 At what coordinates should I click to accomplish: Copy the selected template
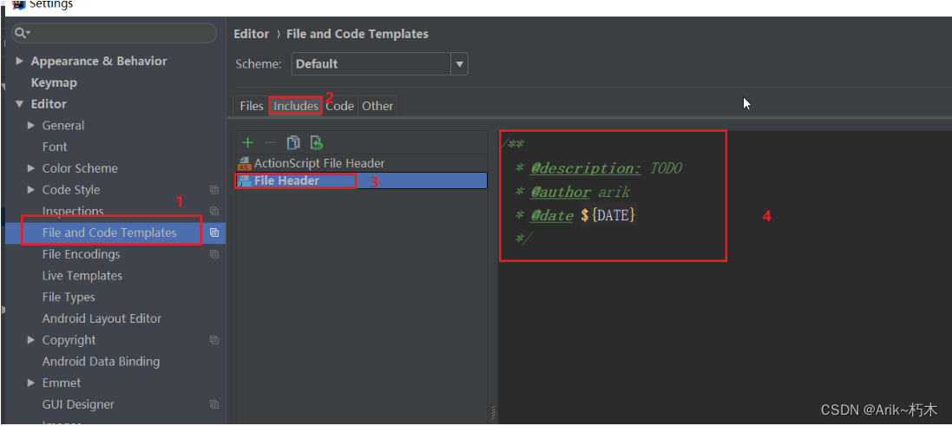(293, 142)
